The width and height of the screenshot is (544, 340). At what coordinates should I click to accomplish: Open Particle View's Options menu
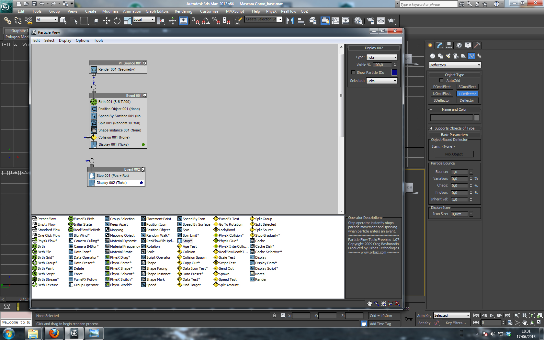pyautogui.click(x=82, y=40)
